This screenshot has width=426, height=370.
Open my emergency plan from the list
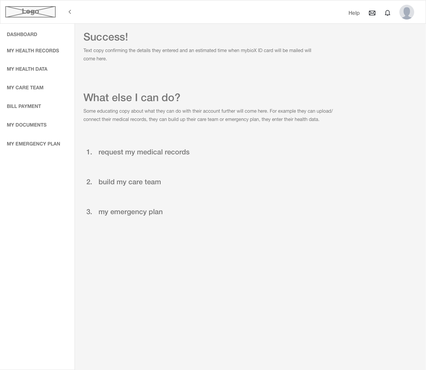130,212
